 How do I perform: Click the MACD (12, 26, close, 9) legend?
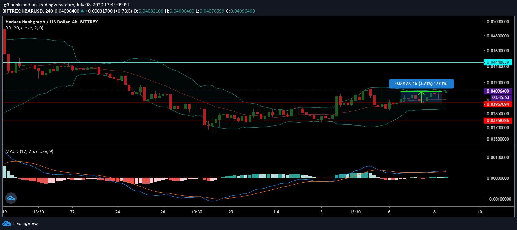pos(30,151)
